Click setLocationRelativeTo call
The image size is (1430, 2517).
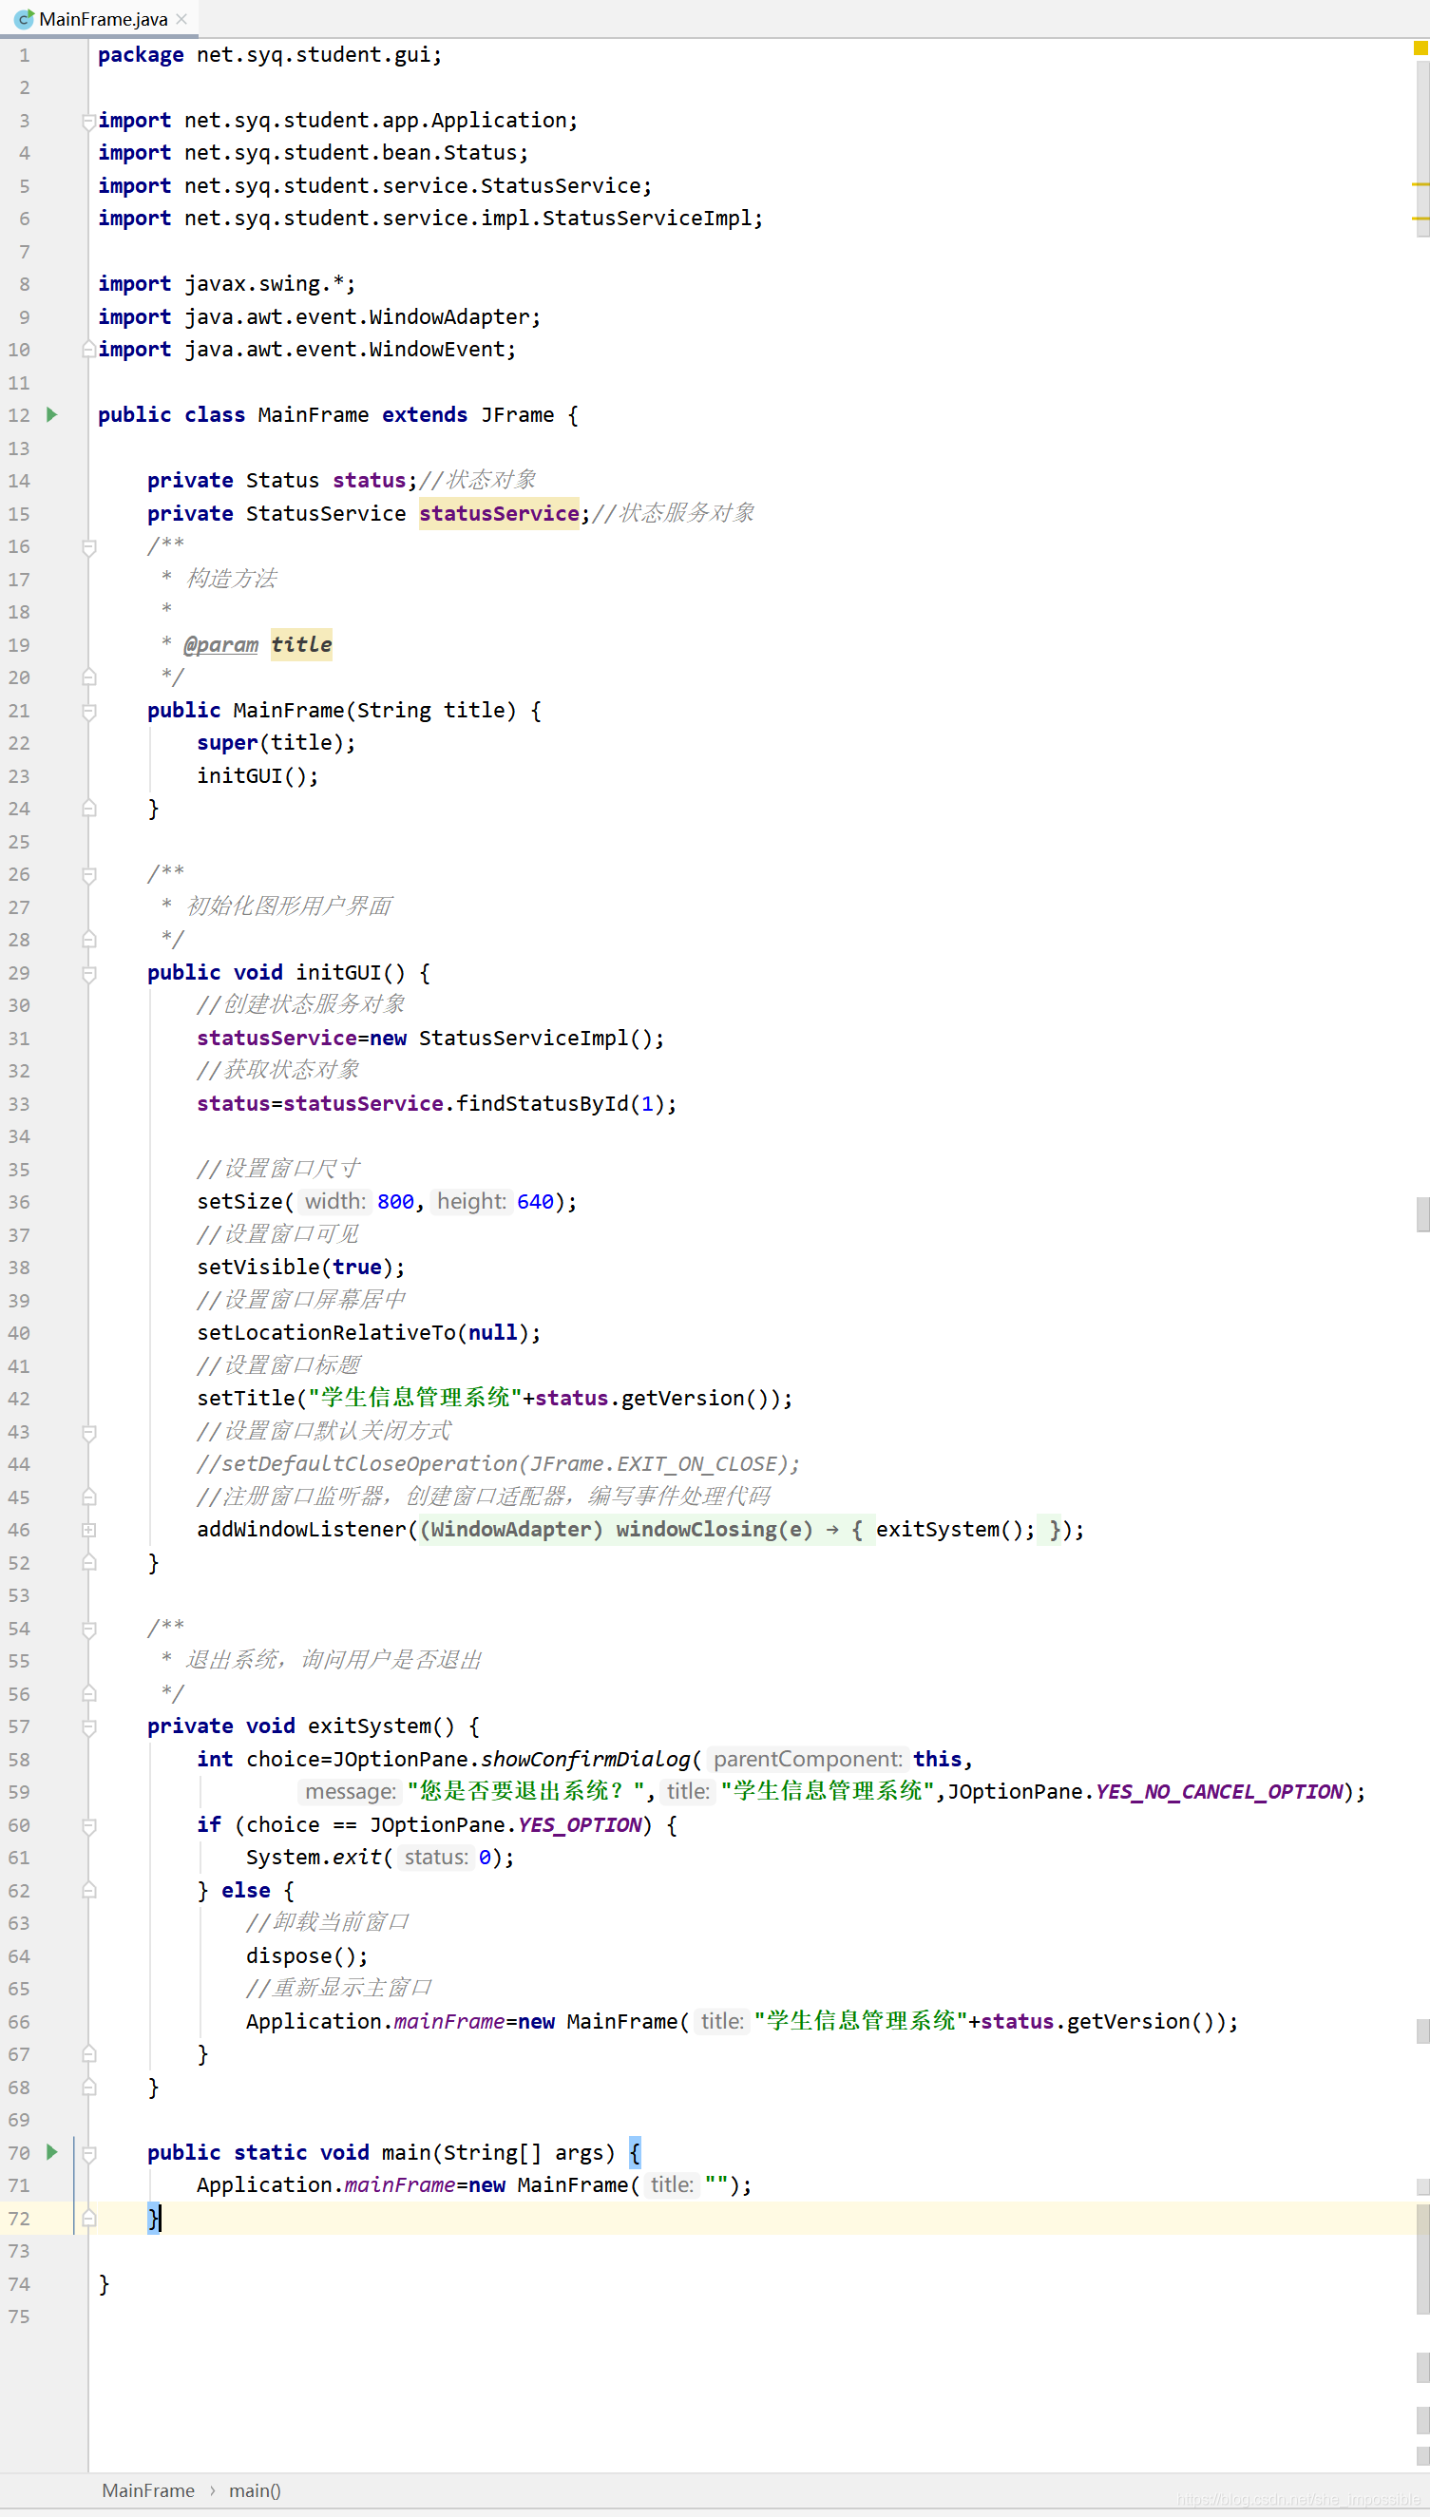tap(369, 1333)
